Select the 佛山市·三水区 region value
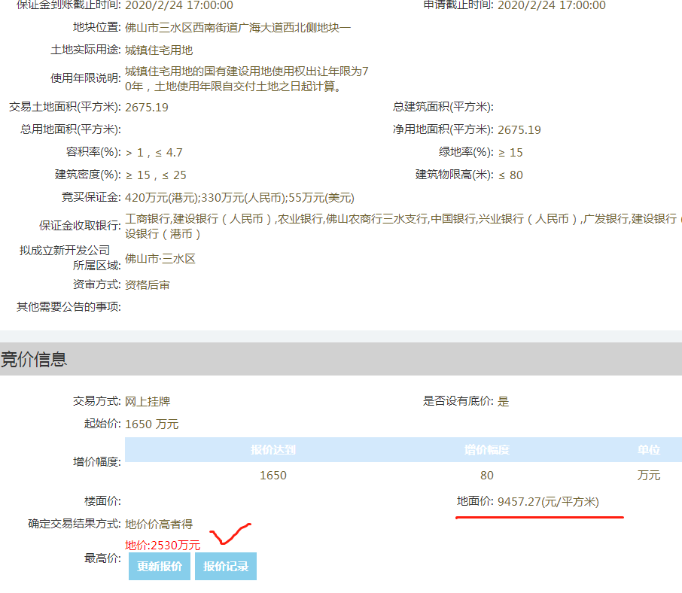 160,259
